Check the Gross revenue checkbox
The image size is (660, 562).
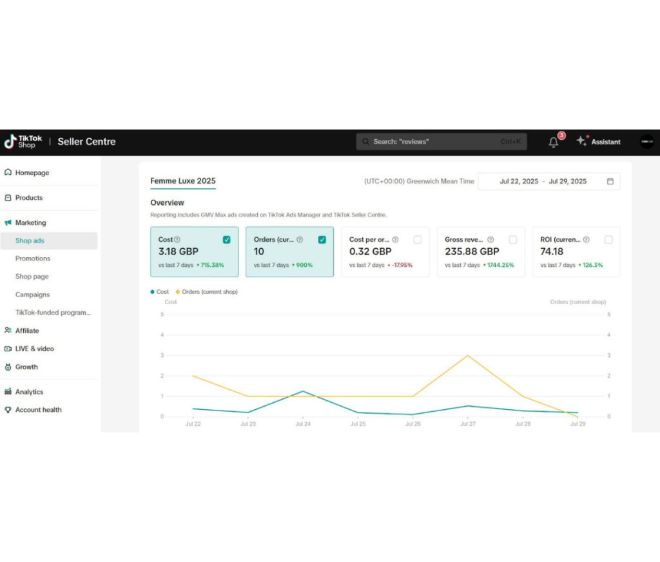pos(513,240)
